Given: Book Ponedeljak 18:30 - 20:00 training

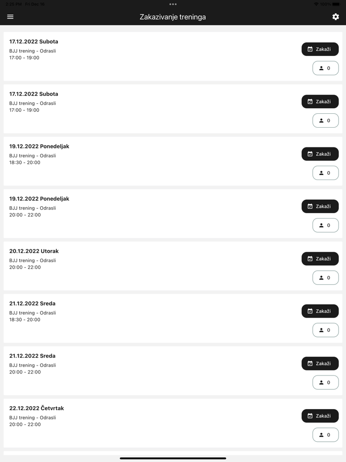Looking at the screenshot, I should [x=320, y=154].
